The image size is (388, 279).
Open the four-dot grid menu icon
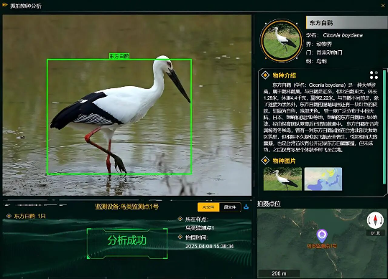pos(374,75)
